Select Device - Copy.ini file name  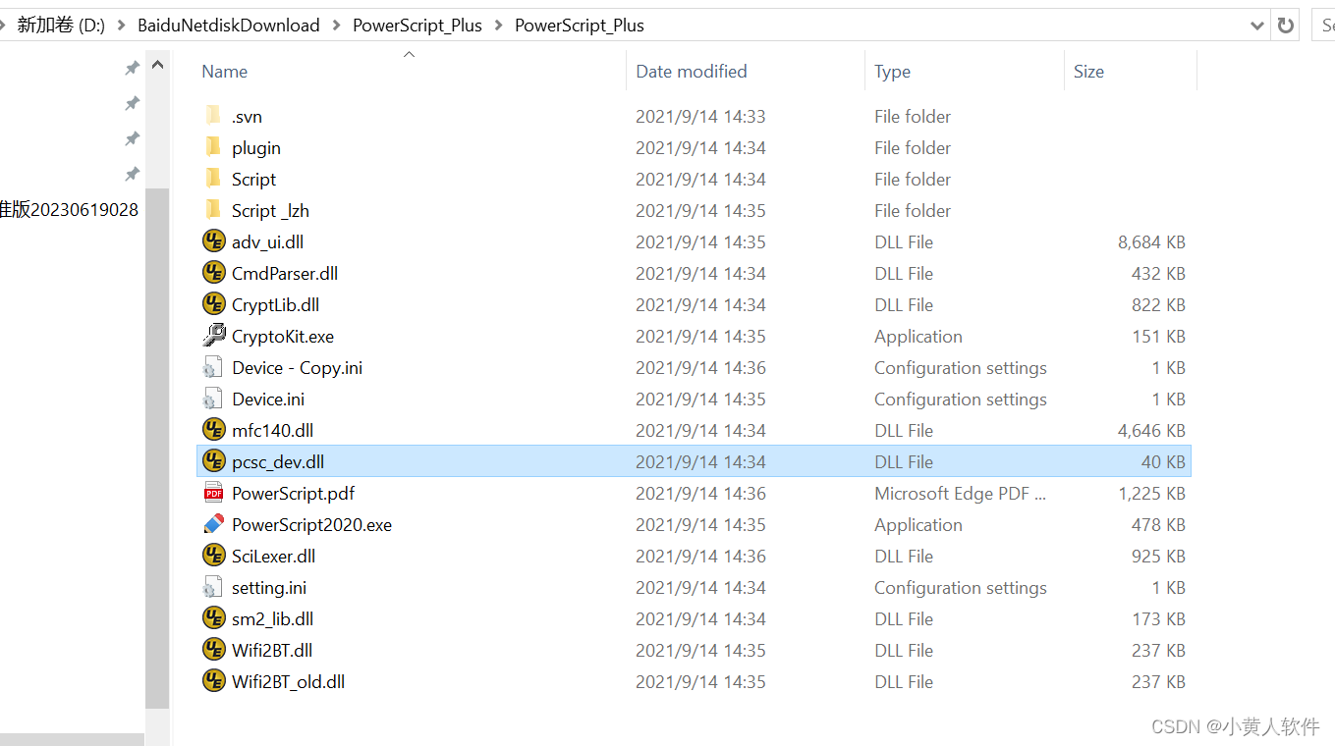point(298,368)
